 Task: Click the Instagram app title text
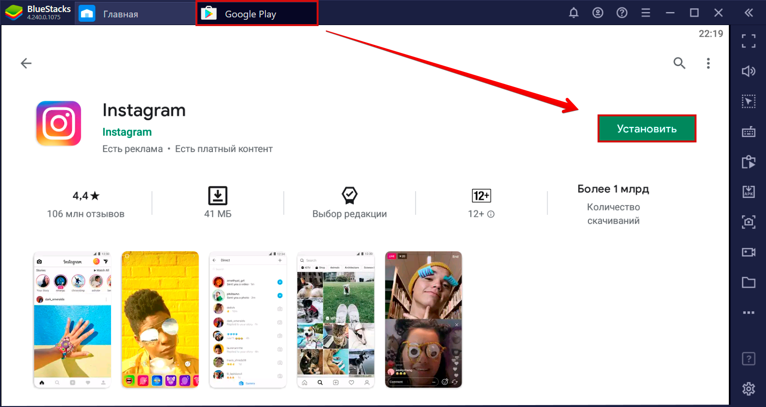(x=144, y=111)
